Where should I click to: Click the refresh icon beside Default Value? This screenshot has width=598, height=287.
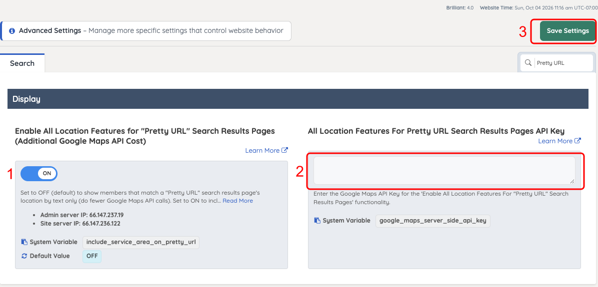(24, 256)
